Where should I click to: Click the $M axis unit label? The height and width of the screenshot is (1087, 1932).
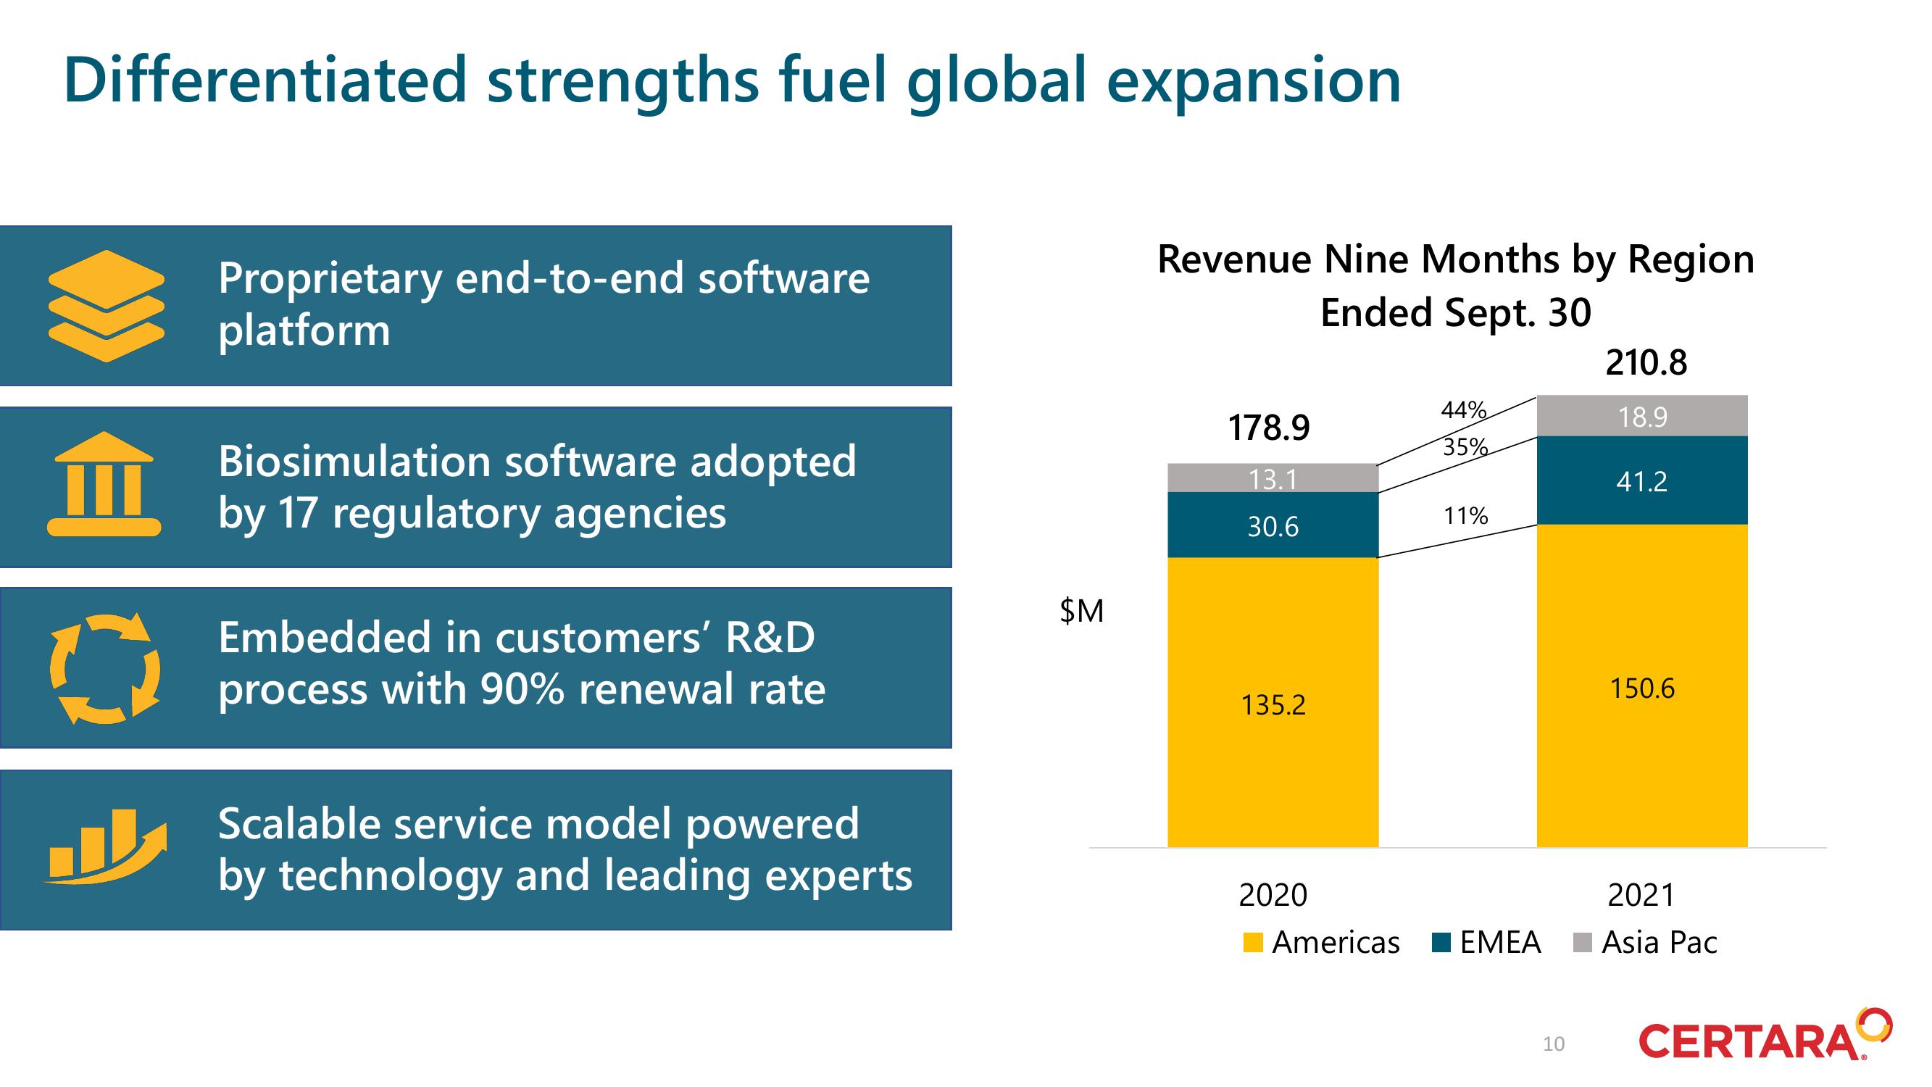pyautogui.click(x=1081, y=612)
